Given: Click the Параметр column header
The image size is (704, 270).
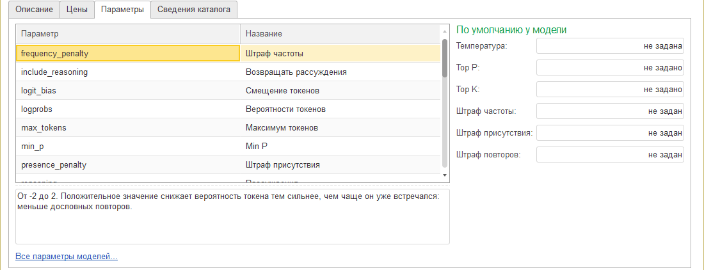Looking at the screenshot, I should click(x=128, y=34).
